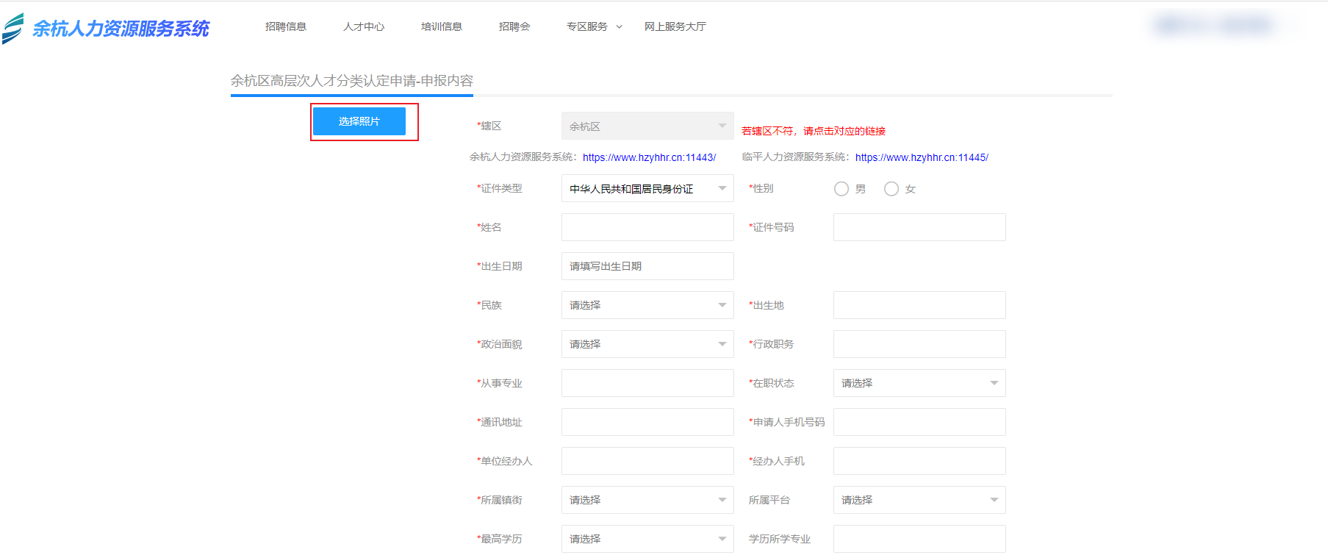This screenshot has height=558, width=1328.
Task: Open the hzyhhr.cn:11443 余杭 system link
Action: [x=649, y=157]
